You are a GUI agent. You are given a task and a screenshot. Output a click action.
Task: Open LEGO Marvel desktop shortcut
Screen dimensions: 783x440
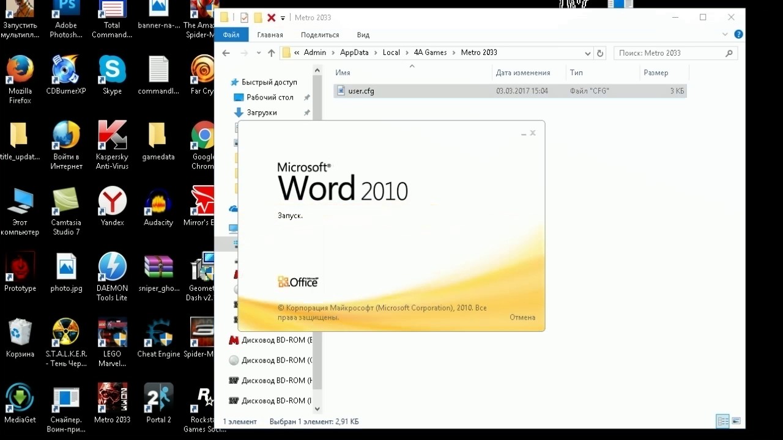[112, 343]
